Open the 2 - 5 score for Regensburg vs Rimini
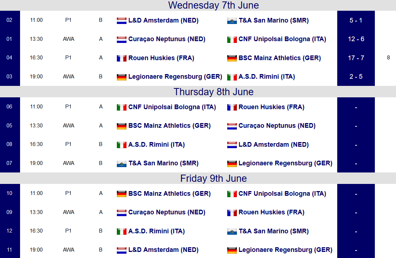The image size is (396, 258). [356, 77]
